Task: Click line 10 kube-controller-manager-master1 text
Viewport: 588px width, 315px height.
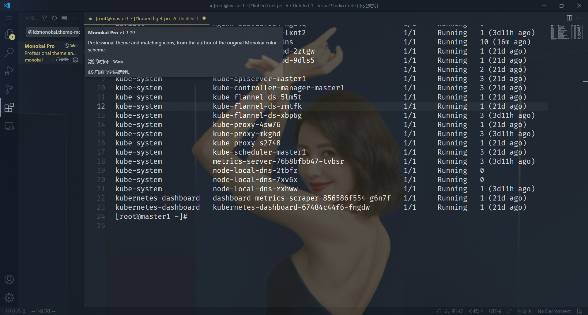Action: pos(278,88)
